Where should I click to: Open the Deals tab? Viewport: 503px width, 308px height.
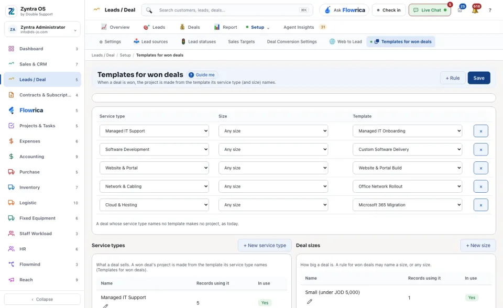pyautogui.click(x=190, y=27)
